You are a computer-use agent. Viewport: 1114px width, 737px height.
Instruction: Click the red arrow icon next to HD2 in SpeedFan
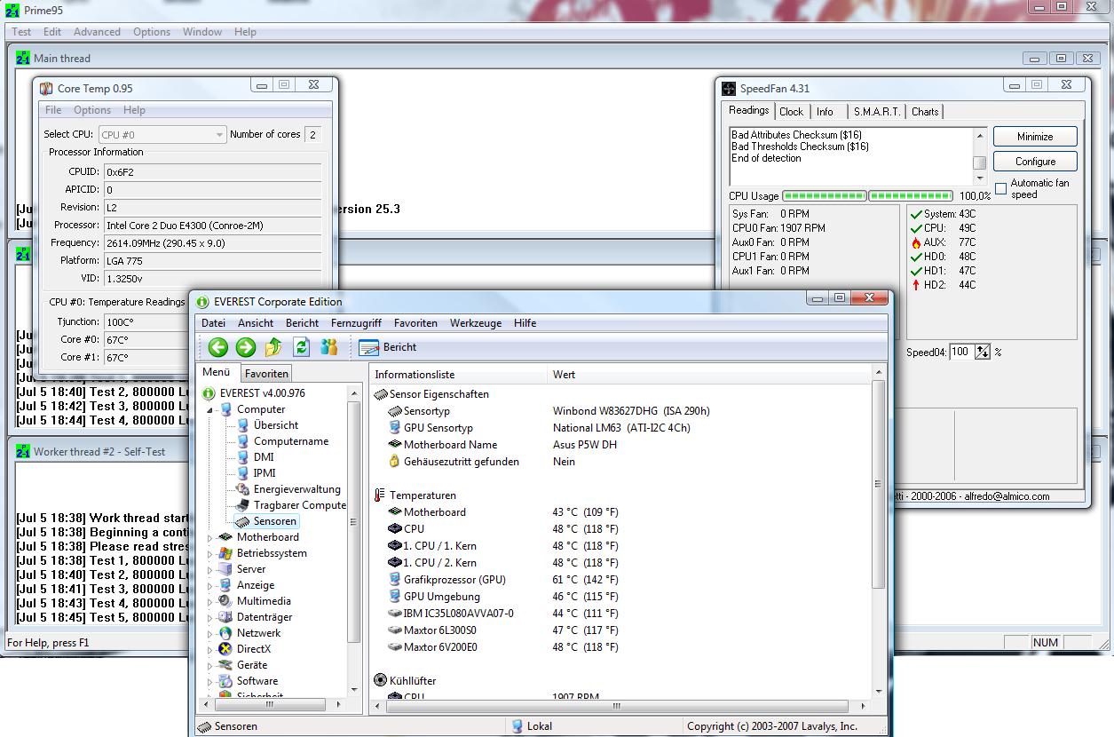click(x=916, y=285)
